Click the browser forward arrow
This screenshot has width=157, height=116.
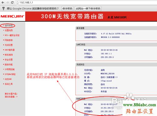pyautogui.click(x=8, y=2)
